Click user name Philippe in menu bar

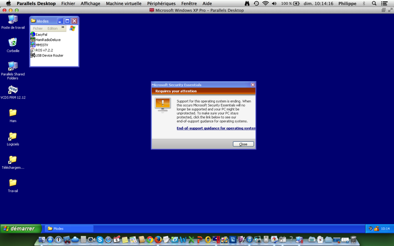point(347,3)
